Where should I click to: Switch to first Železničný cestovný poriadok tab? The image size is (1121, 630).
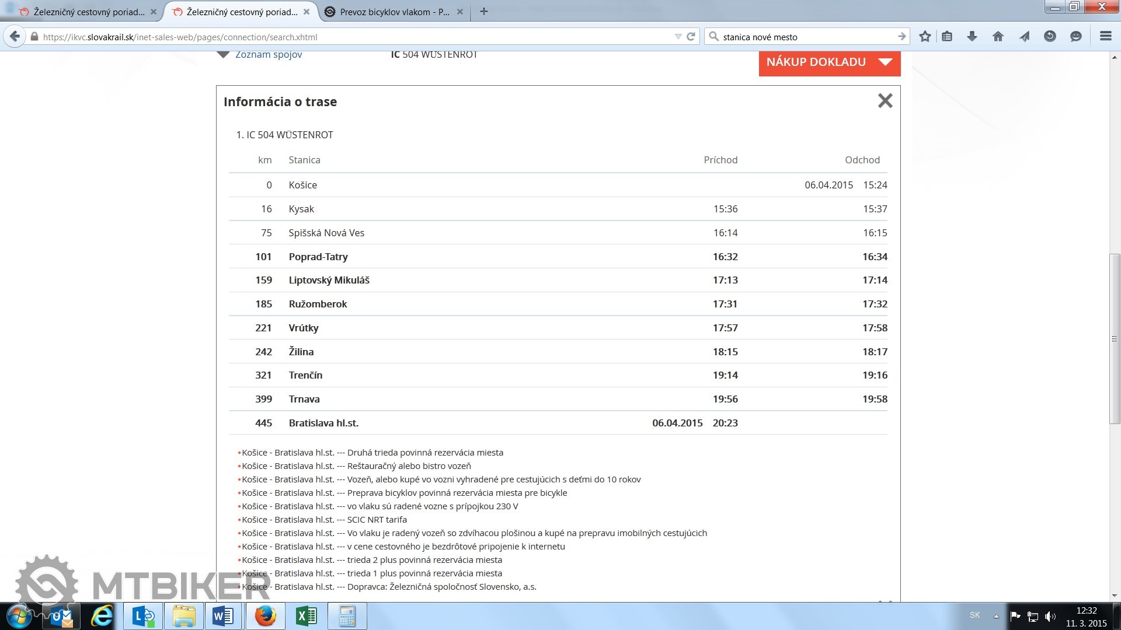pos(89,12)
